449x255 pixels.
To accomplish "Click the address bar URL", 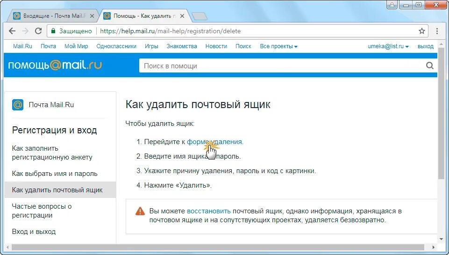I will 170,31.
